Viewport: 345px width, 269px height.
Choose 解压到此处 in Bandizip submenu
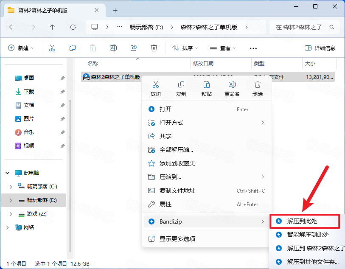point(305,221)
